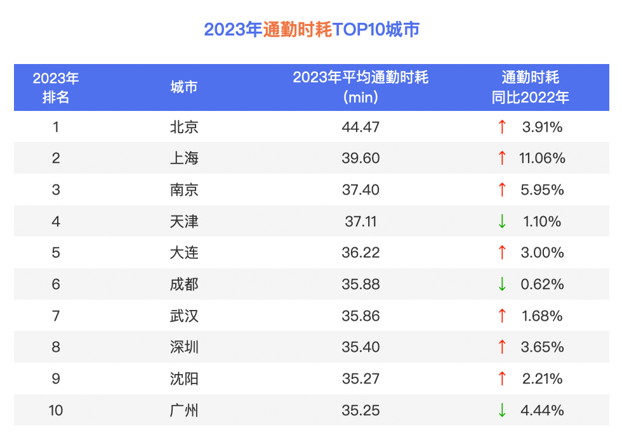Click commute time value 44.47
The image size is (622, 445).
pos(361,127)
